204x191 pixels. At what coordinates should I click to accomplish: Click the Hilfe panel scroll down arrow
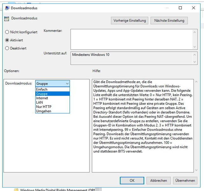tap(196, 170)
